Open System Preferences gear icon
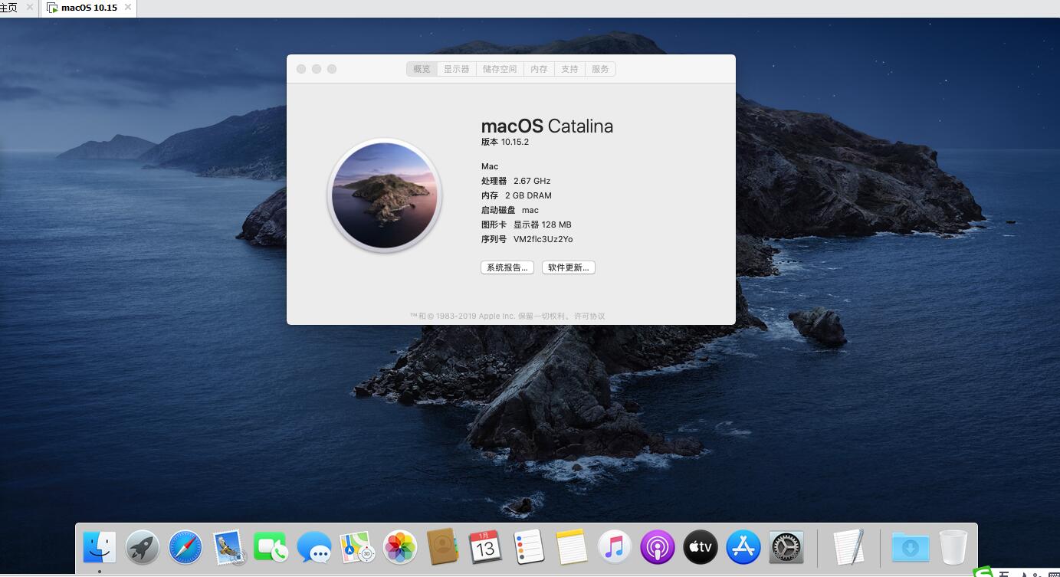 [x=786, y=547]
